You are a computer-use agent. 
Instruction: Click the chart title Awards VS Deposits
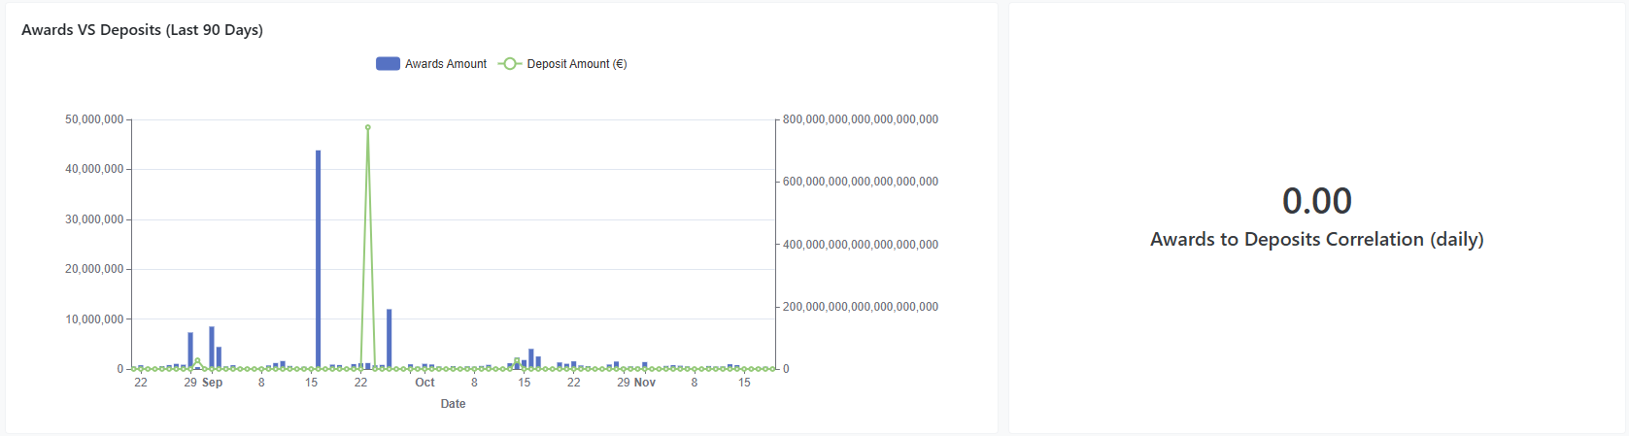pos(142,30)
